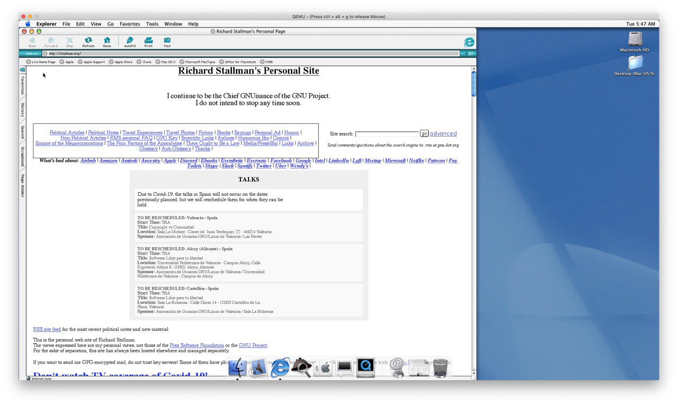The width and height of the screenshot is (678, 405).
Task: Open the advanced search link
Action: click(x=443, y=133)
